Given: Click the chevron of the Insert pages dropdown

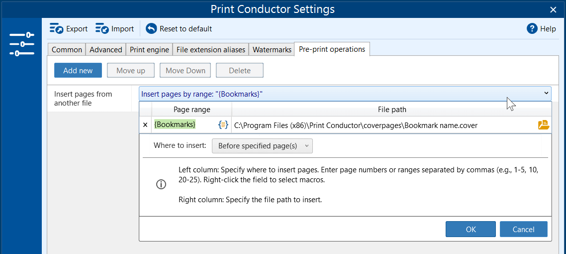Looking at the screenshot, I should (x=546, y=93).
